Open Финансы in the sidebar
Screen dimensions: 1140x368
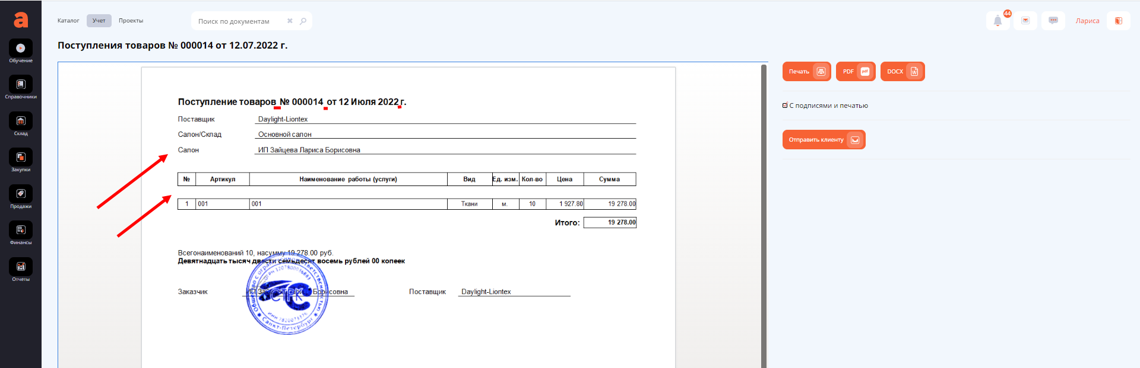21,231
